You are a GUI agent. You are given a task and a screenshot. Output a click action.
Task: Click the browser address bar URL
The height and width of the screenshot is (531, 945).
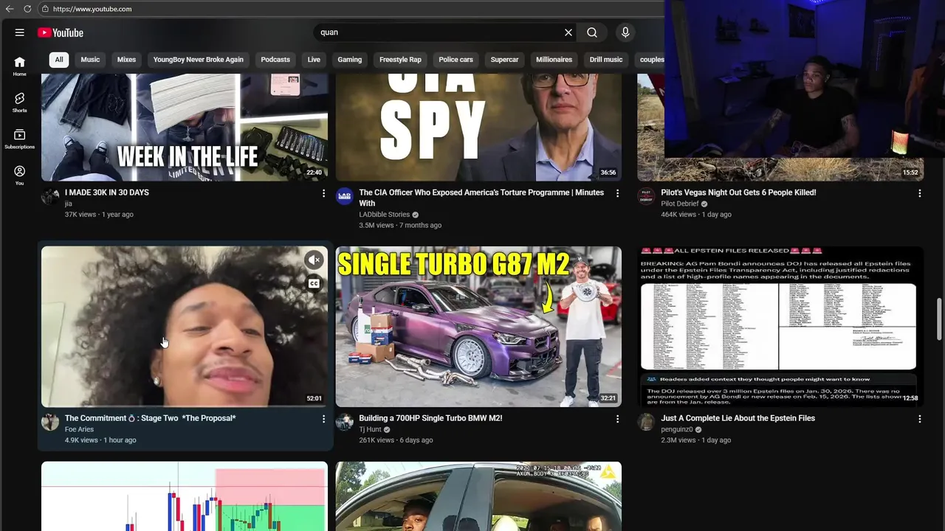[92, 9]
